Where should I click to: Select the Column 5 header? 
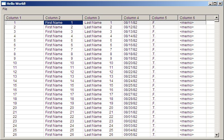[x=164, y=18]
